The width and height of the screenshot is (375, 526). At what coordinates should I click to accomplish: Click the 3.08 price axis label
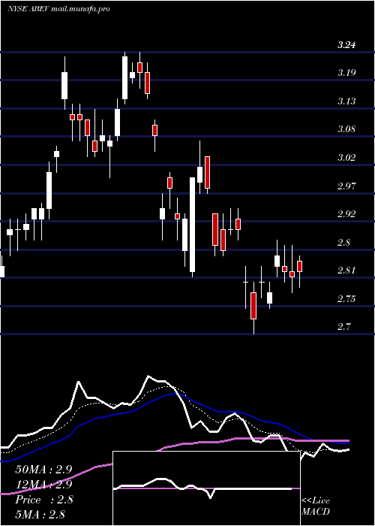[x=346, y=129]
